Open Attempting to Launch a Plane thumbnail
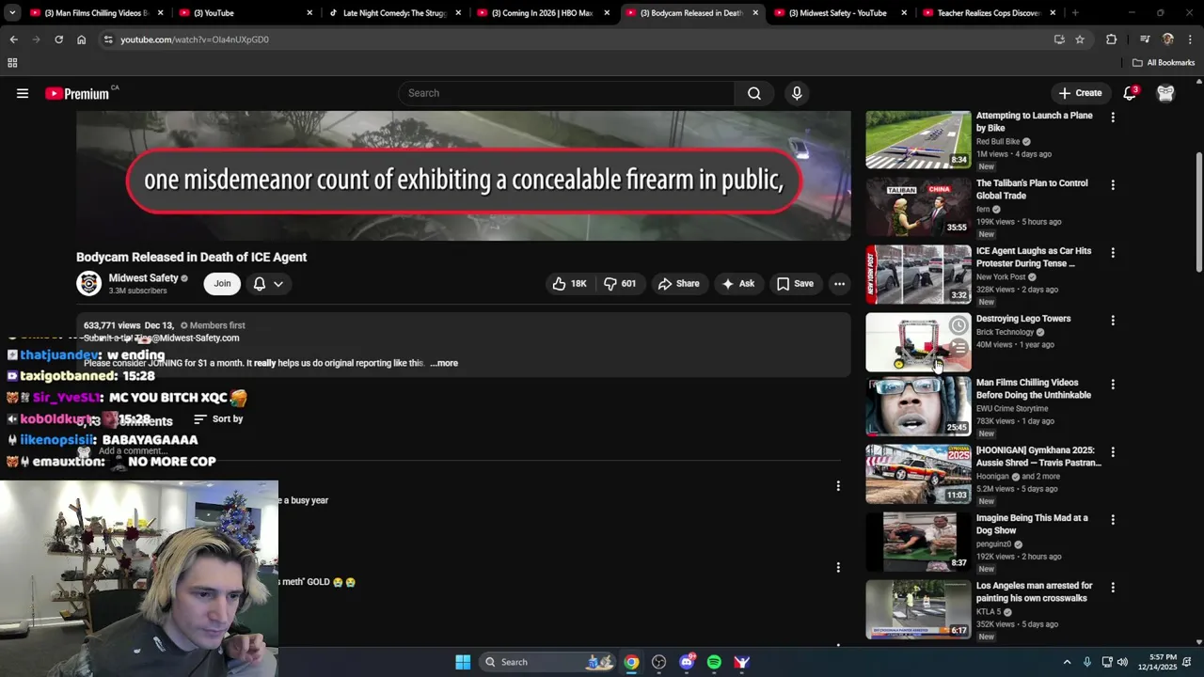This screenshot has width=1204, height=677. (x=918, y=139)
